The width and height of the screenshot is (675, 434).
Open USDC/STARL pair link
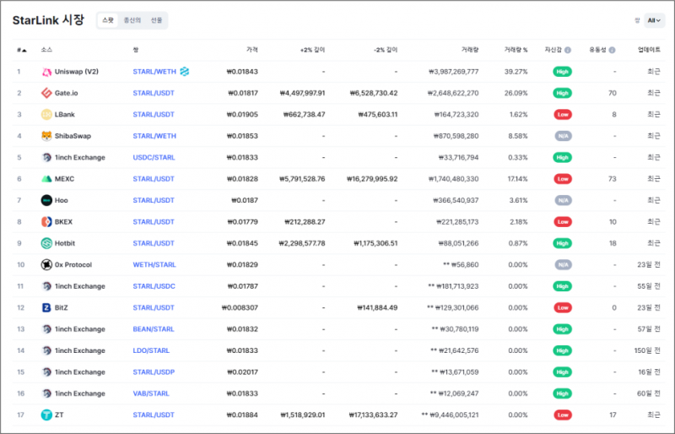coord(154,158)
